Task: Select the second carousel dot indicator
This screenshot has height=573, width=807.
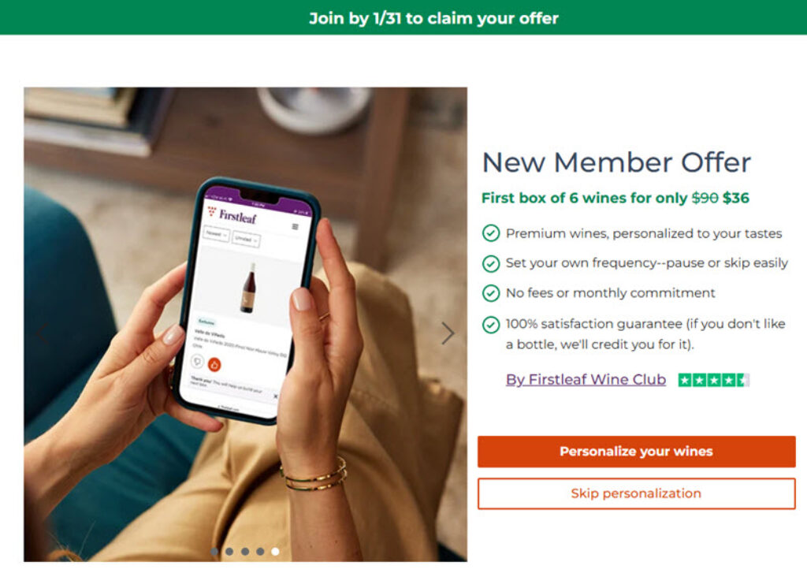Action: pos(229,552)
